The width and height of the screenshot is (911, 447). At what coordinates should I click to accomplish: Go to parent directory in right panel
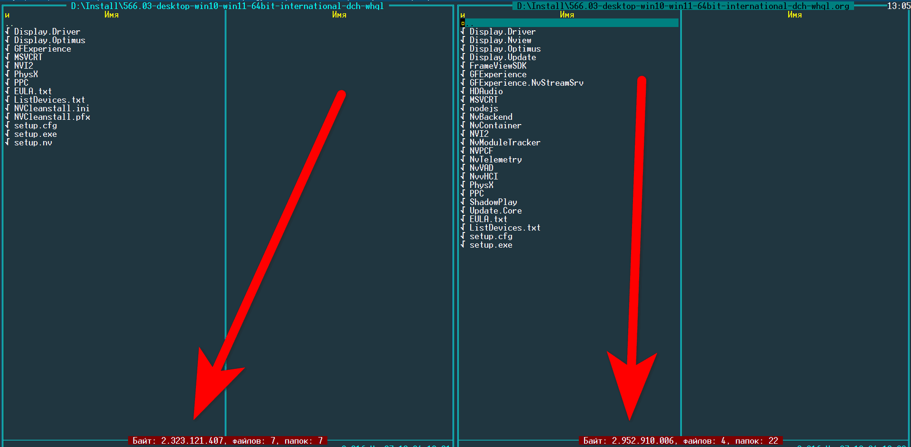click(x=569, y=23)
